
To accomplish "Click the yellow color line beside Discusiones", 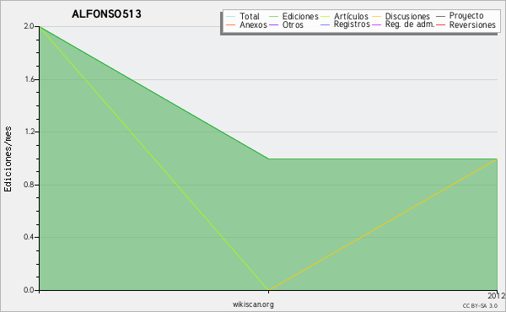I will tap(377, 17).
